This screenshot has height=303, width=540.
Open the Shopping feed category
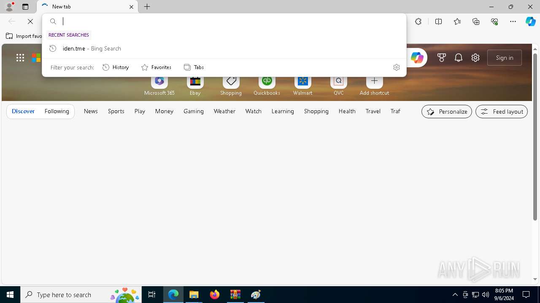click(x=316, y=111)
